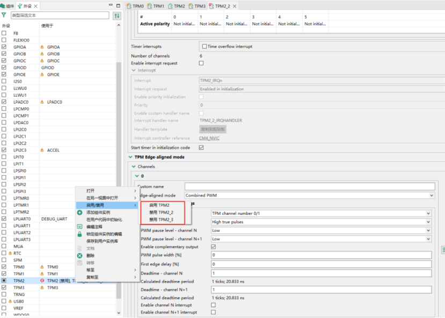This screenshot has width=445, height=318.
Task: Click the green lock icon in context menu
Action: click(x=79, y=234)
